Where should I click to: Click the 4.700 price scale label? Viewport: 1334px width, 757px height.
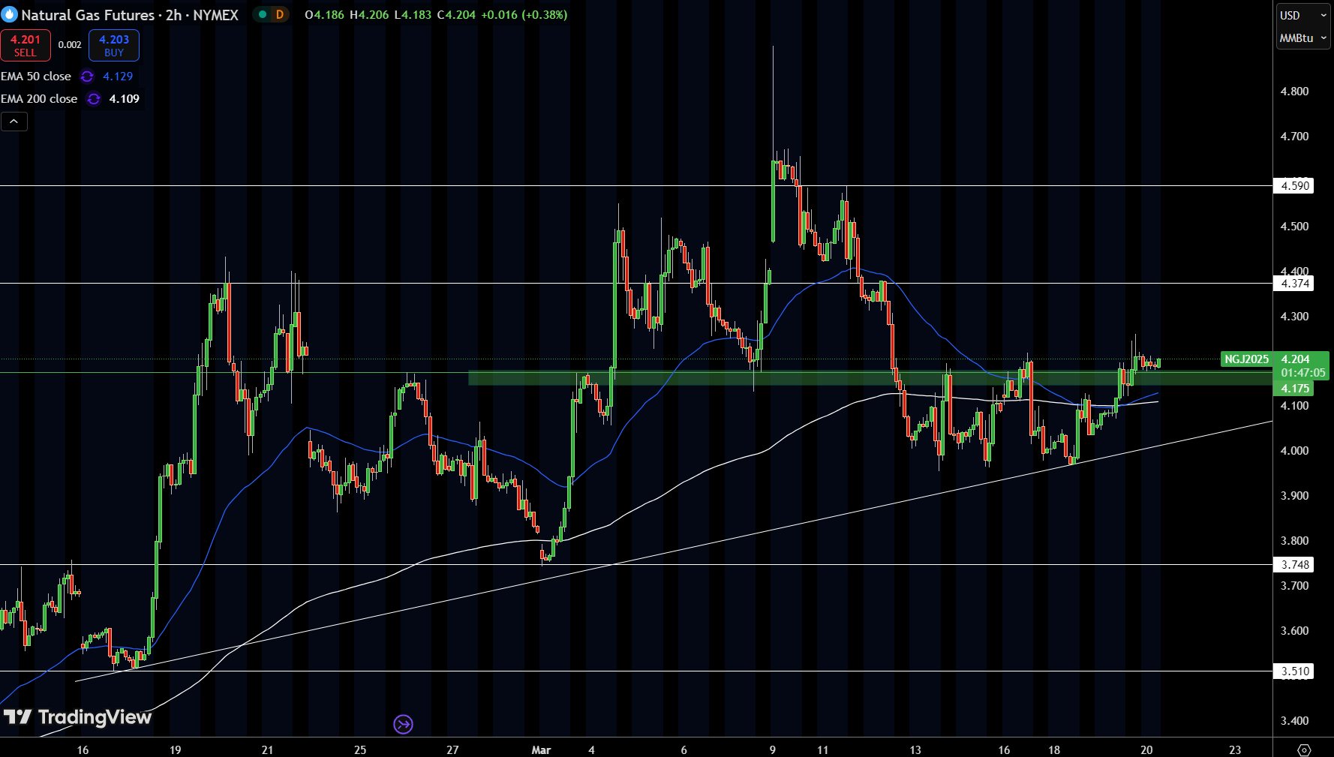click(1294, 137)
